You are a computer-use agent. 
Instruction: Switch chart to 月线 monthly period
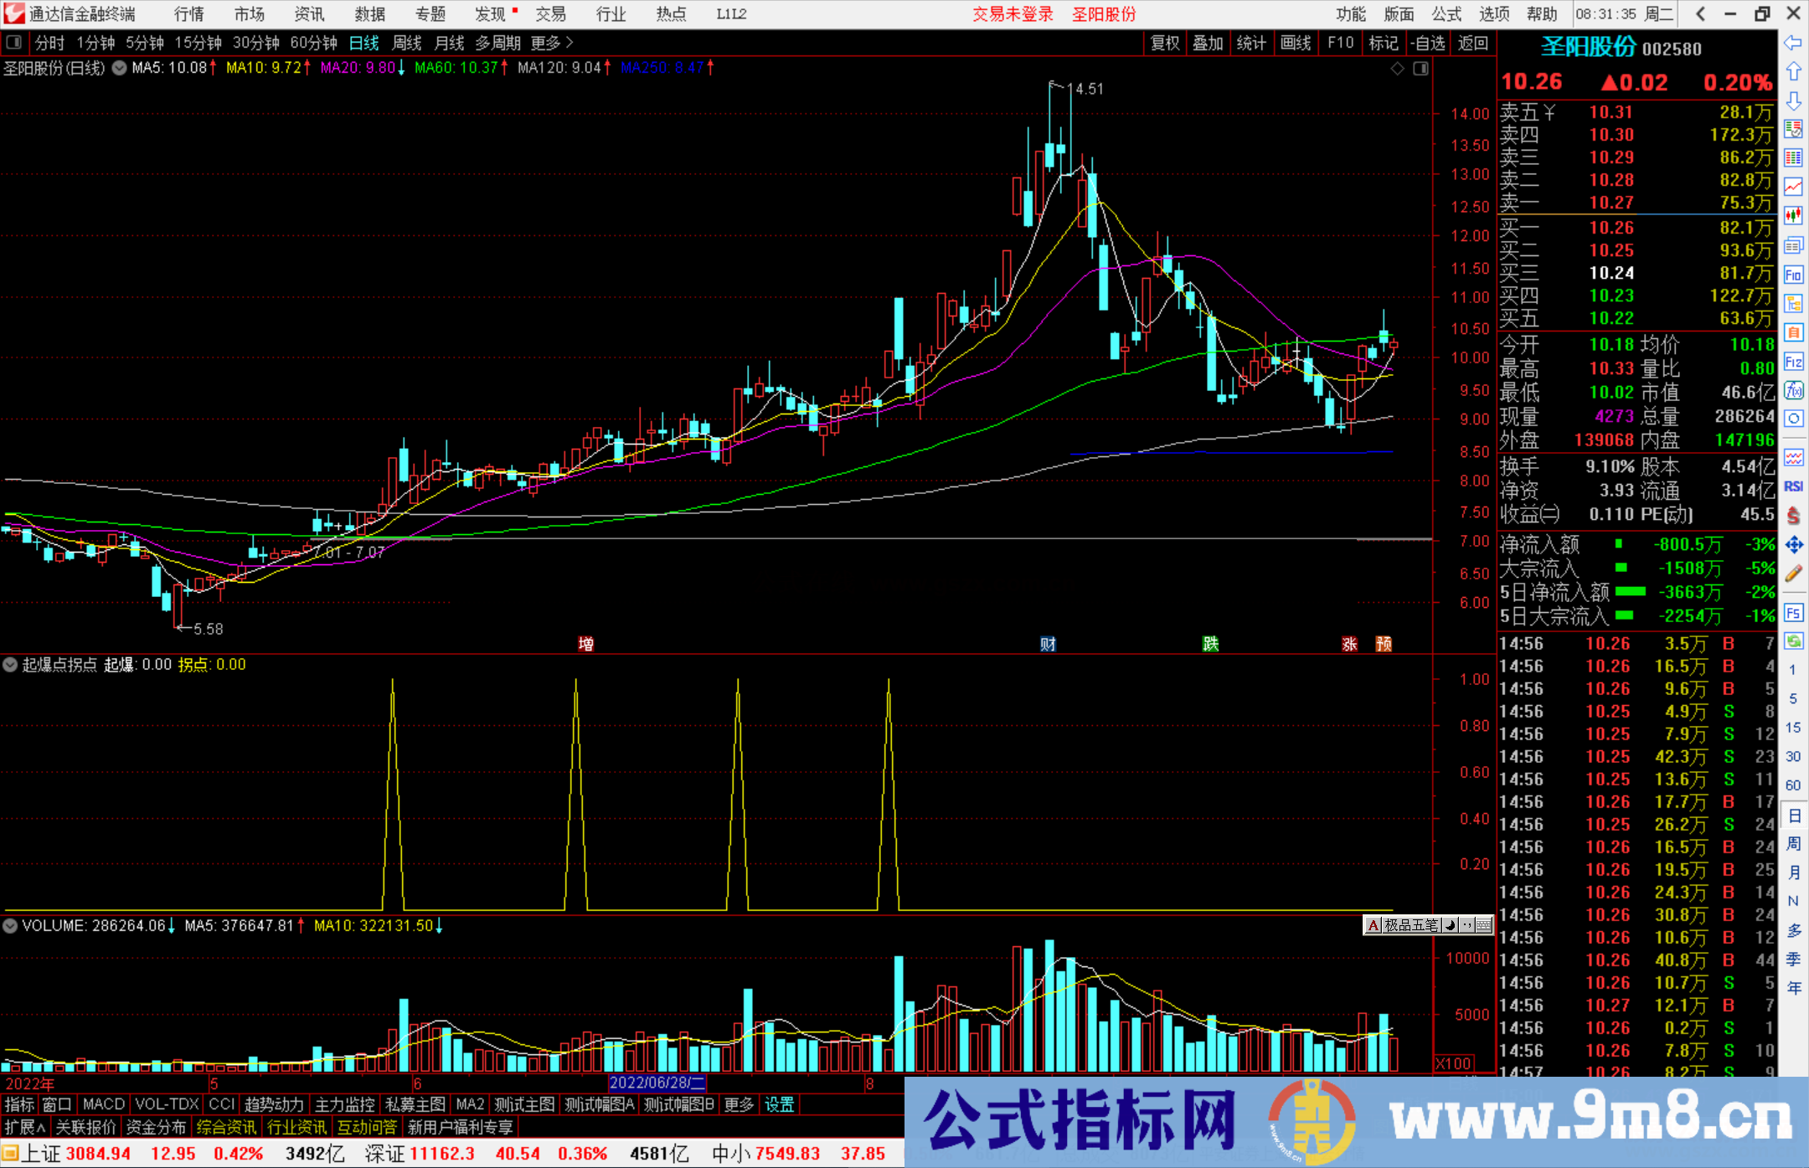click(449, 43)
